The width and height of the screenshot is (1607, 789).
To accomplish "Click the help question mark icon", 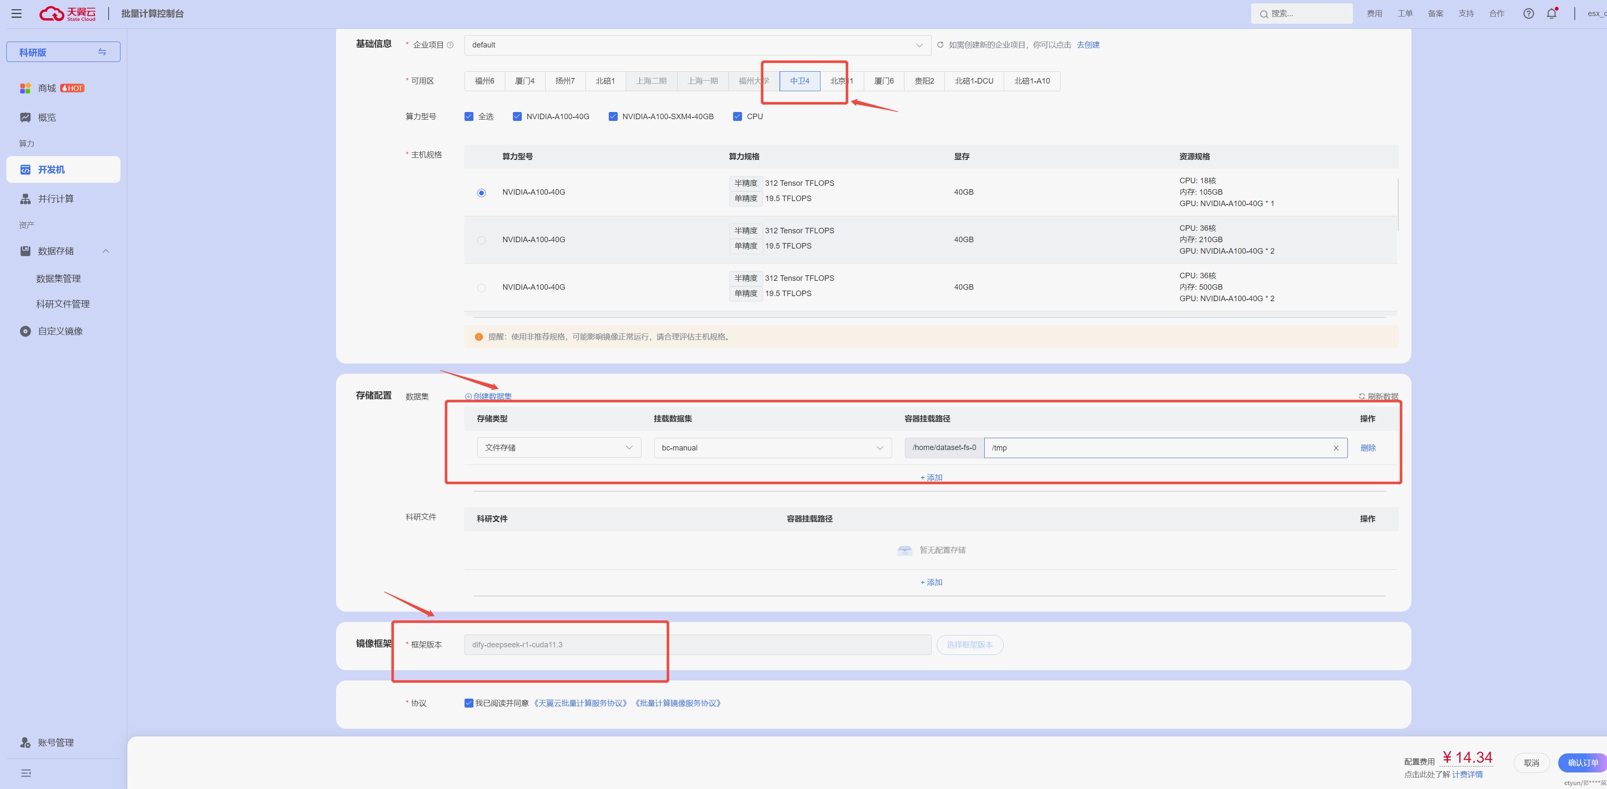I will click(x=1528, y=13).
